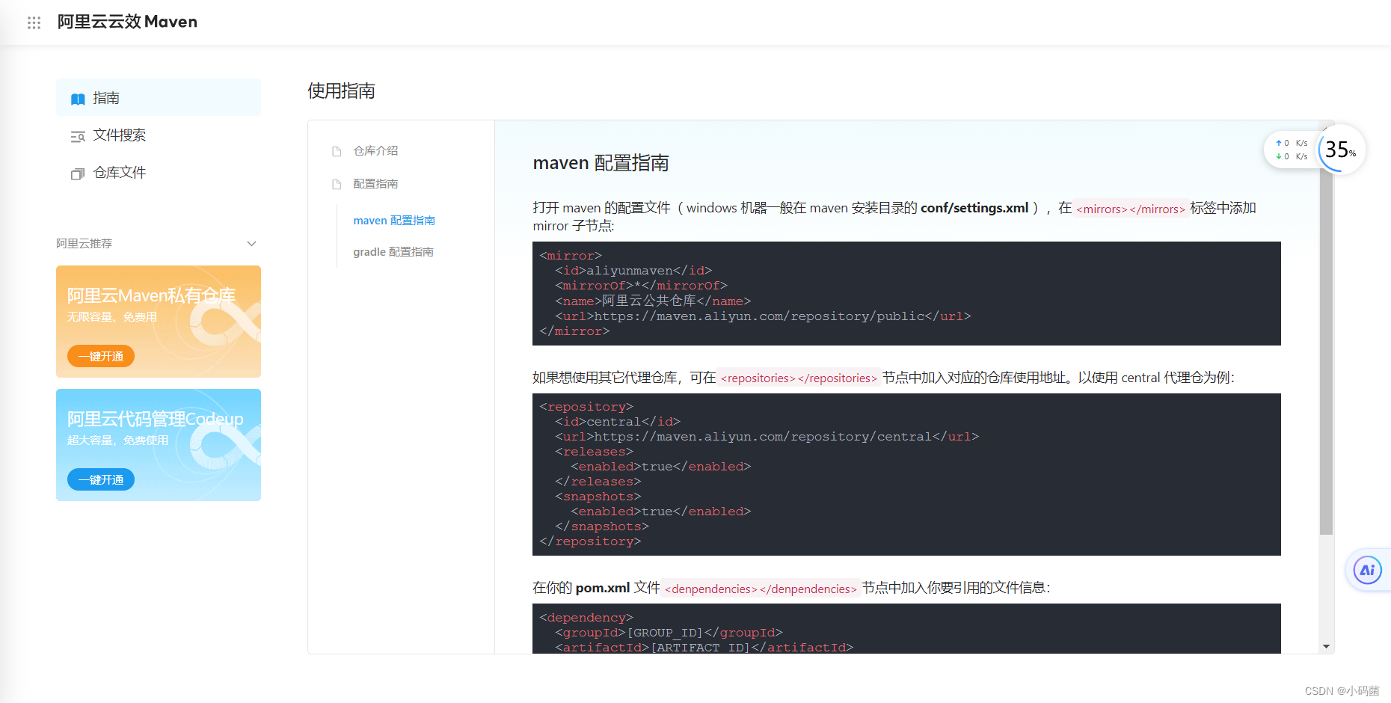Select the 指南 menu item
The image size is (1391, 703).
click(x=159, y=98)
